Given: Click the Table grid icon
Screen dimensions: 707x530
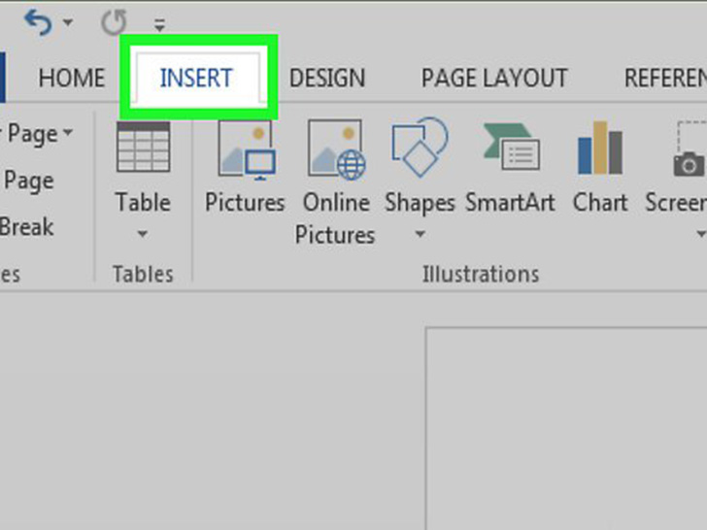Looking at the screenshot, I should (143, 149).
